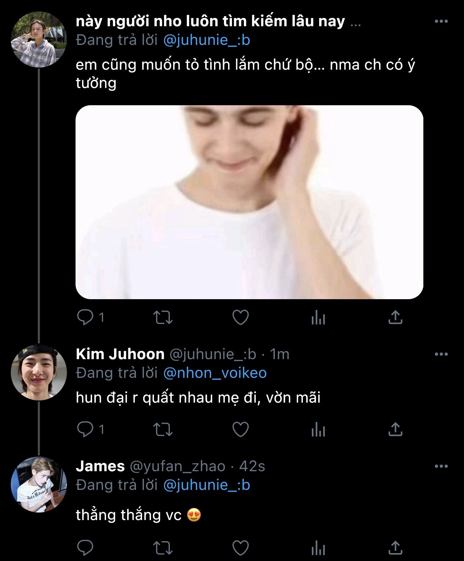
Task: Reply to the first tweet with image
Action: tap(85, 317)
